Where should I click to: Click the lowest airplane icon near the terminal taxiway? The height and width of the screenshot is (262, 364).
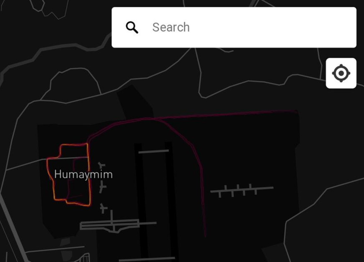point(103,208)
